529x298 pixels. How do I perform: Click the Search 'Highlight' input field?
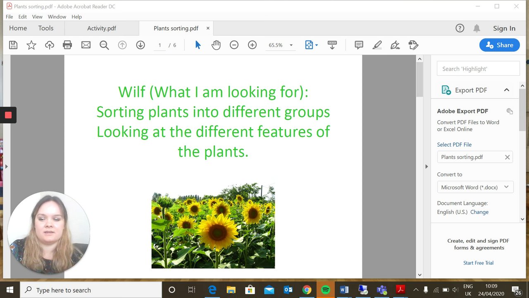click(x=478, y=69)
